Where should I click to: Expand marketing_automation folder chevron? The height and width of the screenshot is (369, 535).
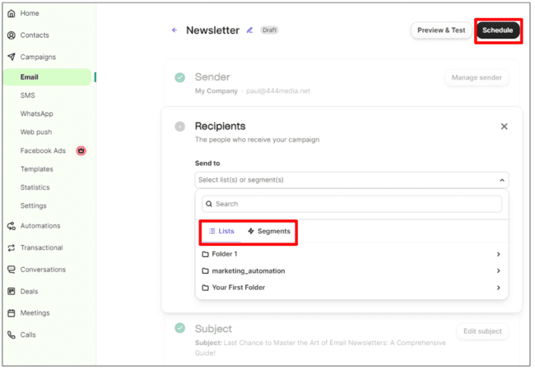click(499, 271)
